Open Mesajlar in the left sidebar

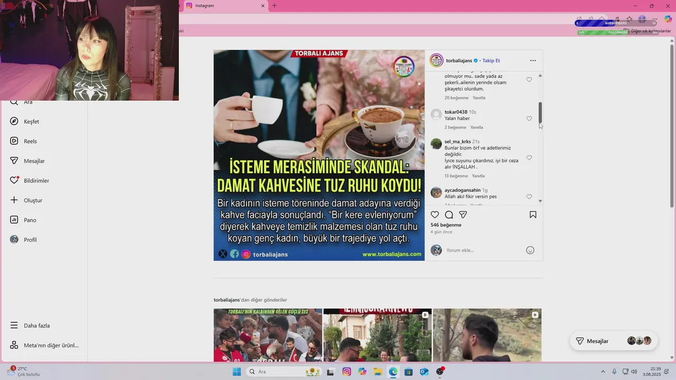(27, 161)
